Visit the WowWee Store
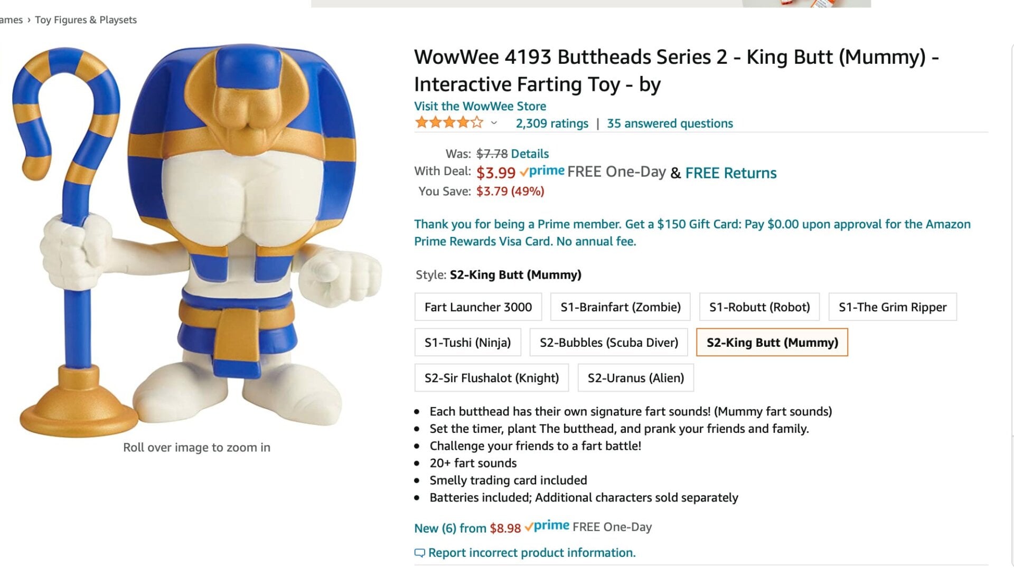The image size is (1014, 570). (x=480, y=106)
